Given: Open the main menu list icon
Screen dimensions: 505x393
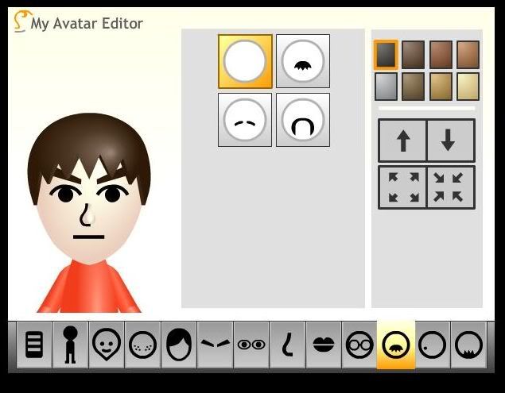Looking at the screenshot, I should point(33,345).
